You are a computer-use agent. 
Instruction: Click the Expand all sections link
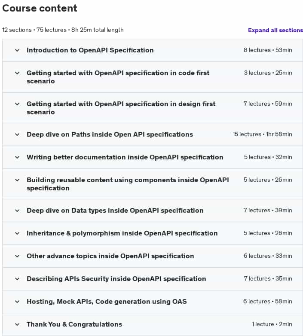[x=275, y=30]
